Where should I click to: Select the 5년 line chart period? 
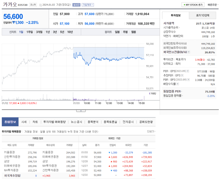coord(62,32)
